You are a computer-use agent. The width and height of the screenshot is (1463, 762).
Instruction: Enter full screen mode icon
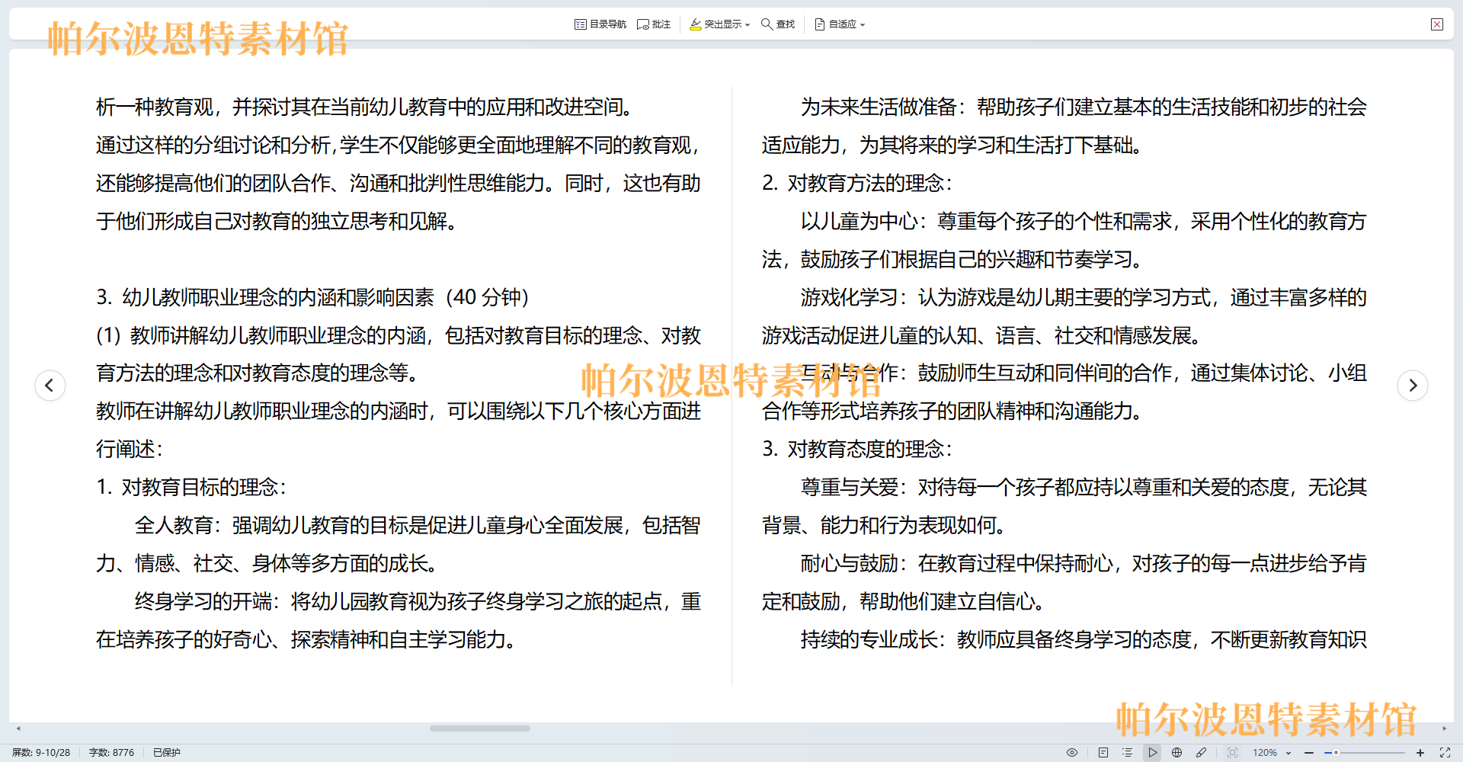pyautogui.click(x=1445, y=752)
